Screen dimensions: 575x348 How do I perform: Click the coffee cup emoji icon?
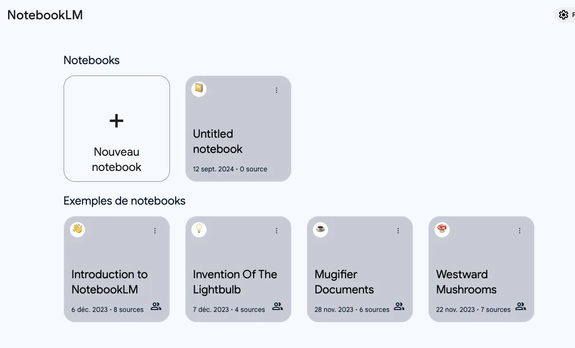coord(320,230)
